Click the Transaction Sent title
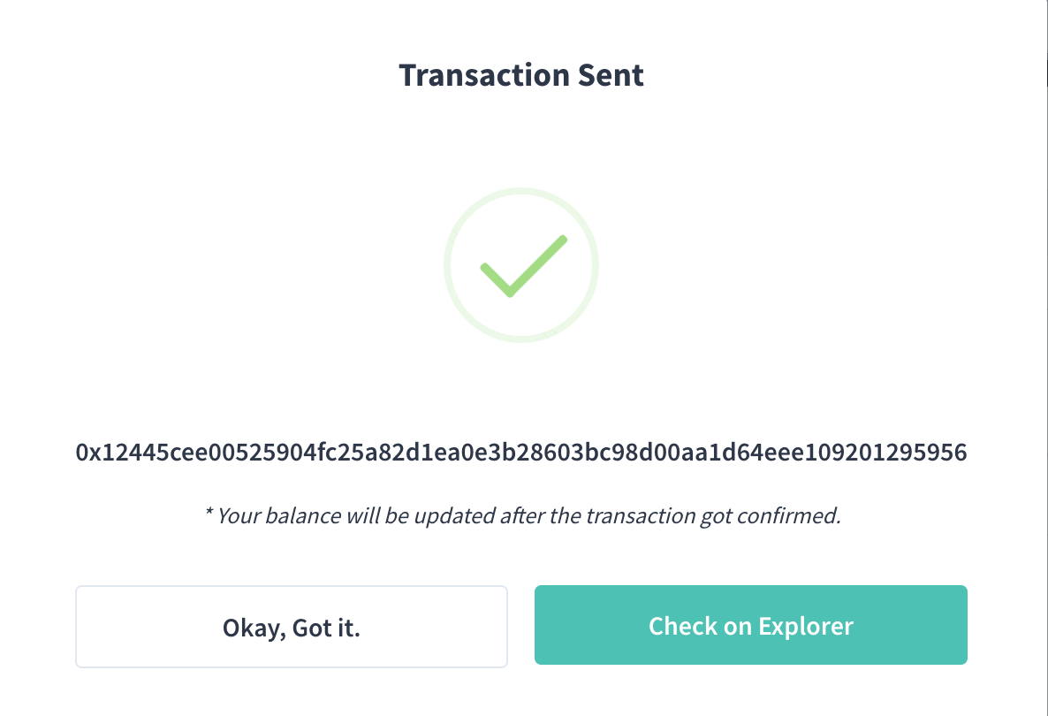The height and width of the screenshot is (716, 1048). tap(521, 75)
